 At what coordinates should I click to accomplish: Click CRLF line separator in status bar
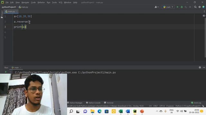click(x=155, y=106)
